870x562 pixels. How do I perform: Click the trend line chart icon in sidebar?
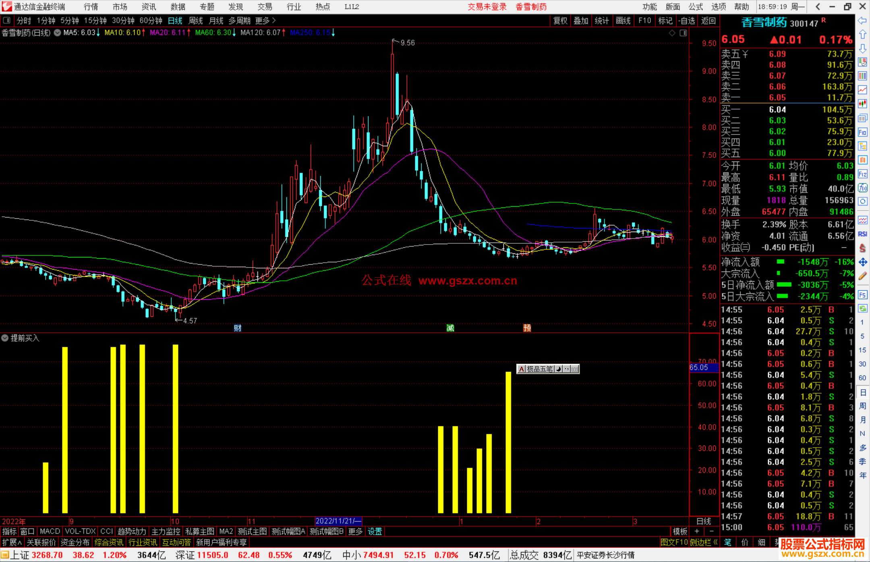[862, 90]
